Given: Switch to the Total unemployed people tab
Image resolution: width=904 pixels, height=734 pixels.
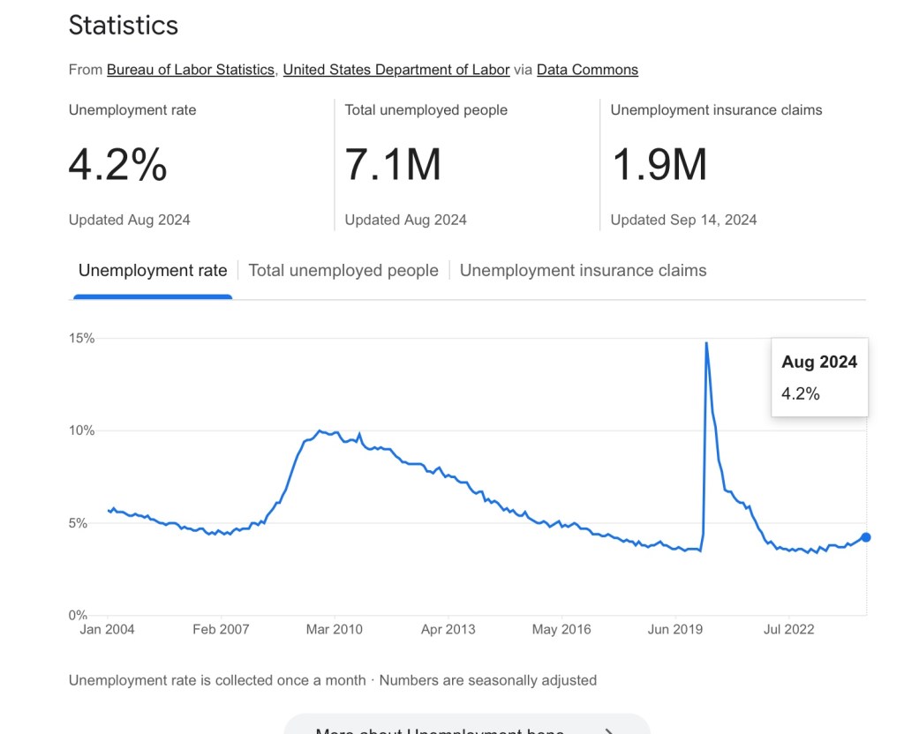Looking at the screenshot, I should coord(343,271).
